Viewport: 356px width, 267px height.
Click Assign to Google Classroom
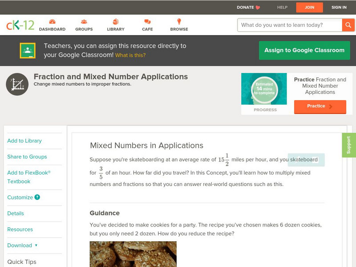point(304,50)
